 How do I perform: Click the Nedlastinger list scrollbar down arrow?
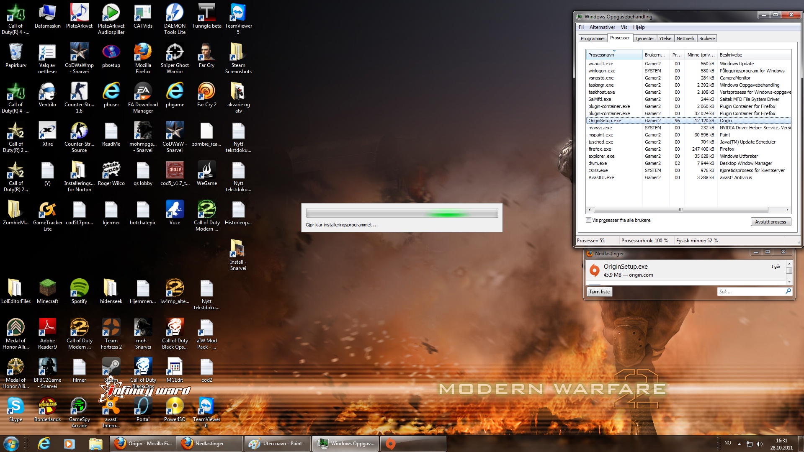point(789,281)
